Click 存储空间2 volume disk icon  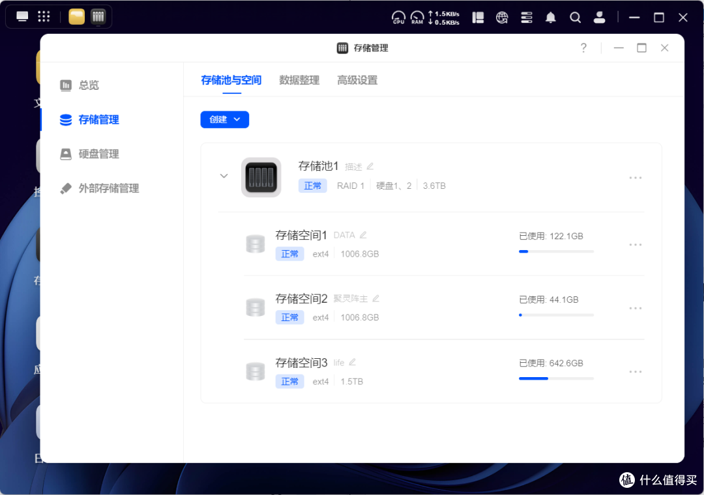coord(255,308)
